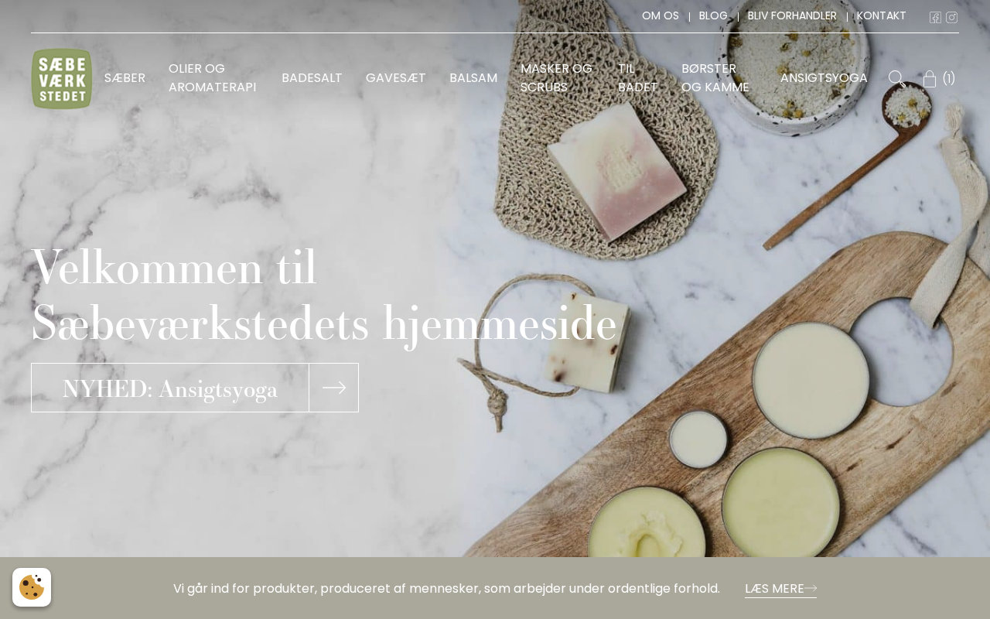
Task: Click the Sæbeværkstedet logo
Action: click(62, 78)
